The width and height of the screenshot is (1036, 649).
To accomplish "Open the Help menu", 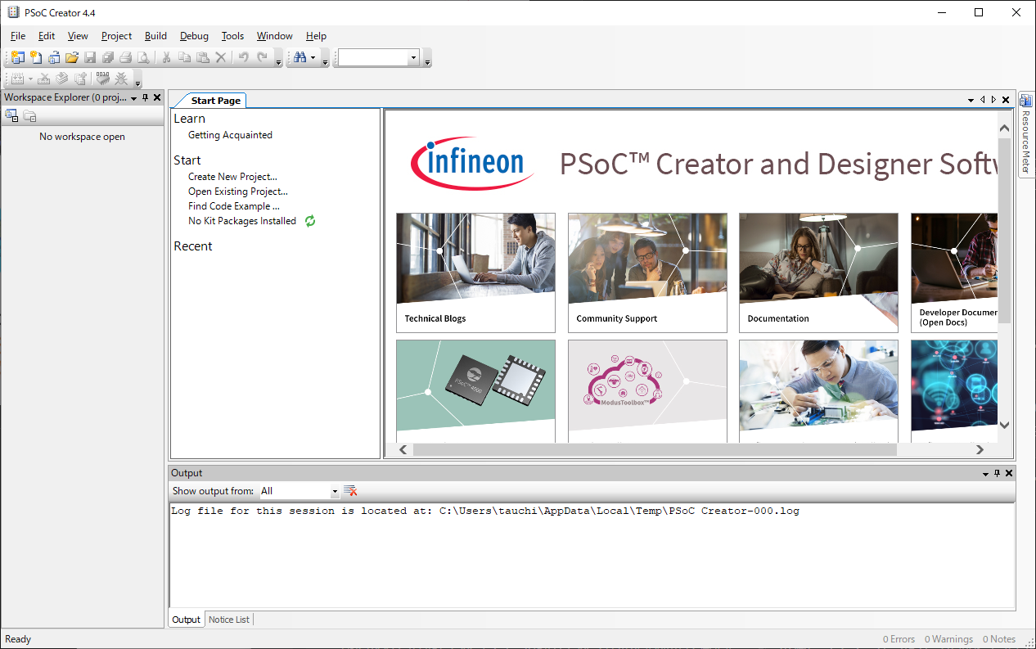I will (316, 36).
